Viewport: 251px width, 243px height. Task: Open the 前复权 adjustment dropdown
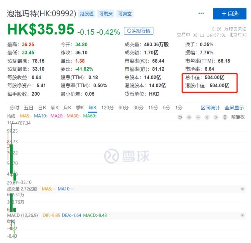point(238,117)
